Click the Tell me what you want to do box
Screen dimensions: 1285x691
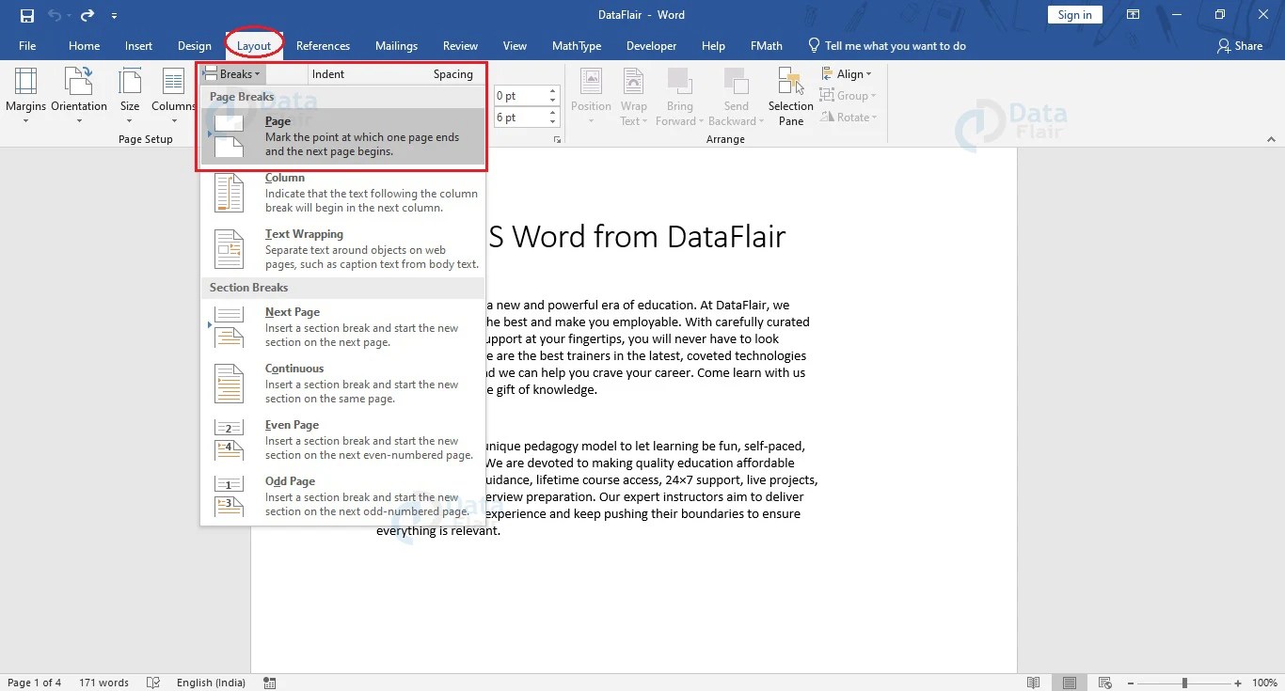(x=886, y=46)
